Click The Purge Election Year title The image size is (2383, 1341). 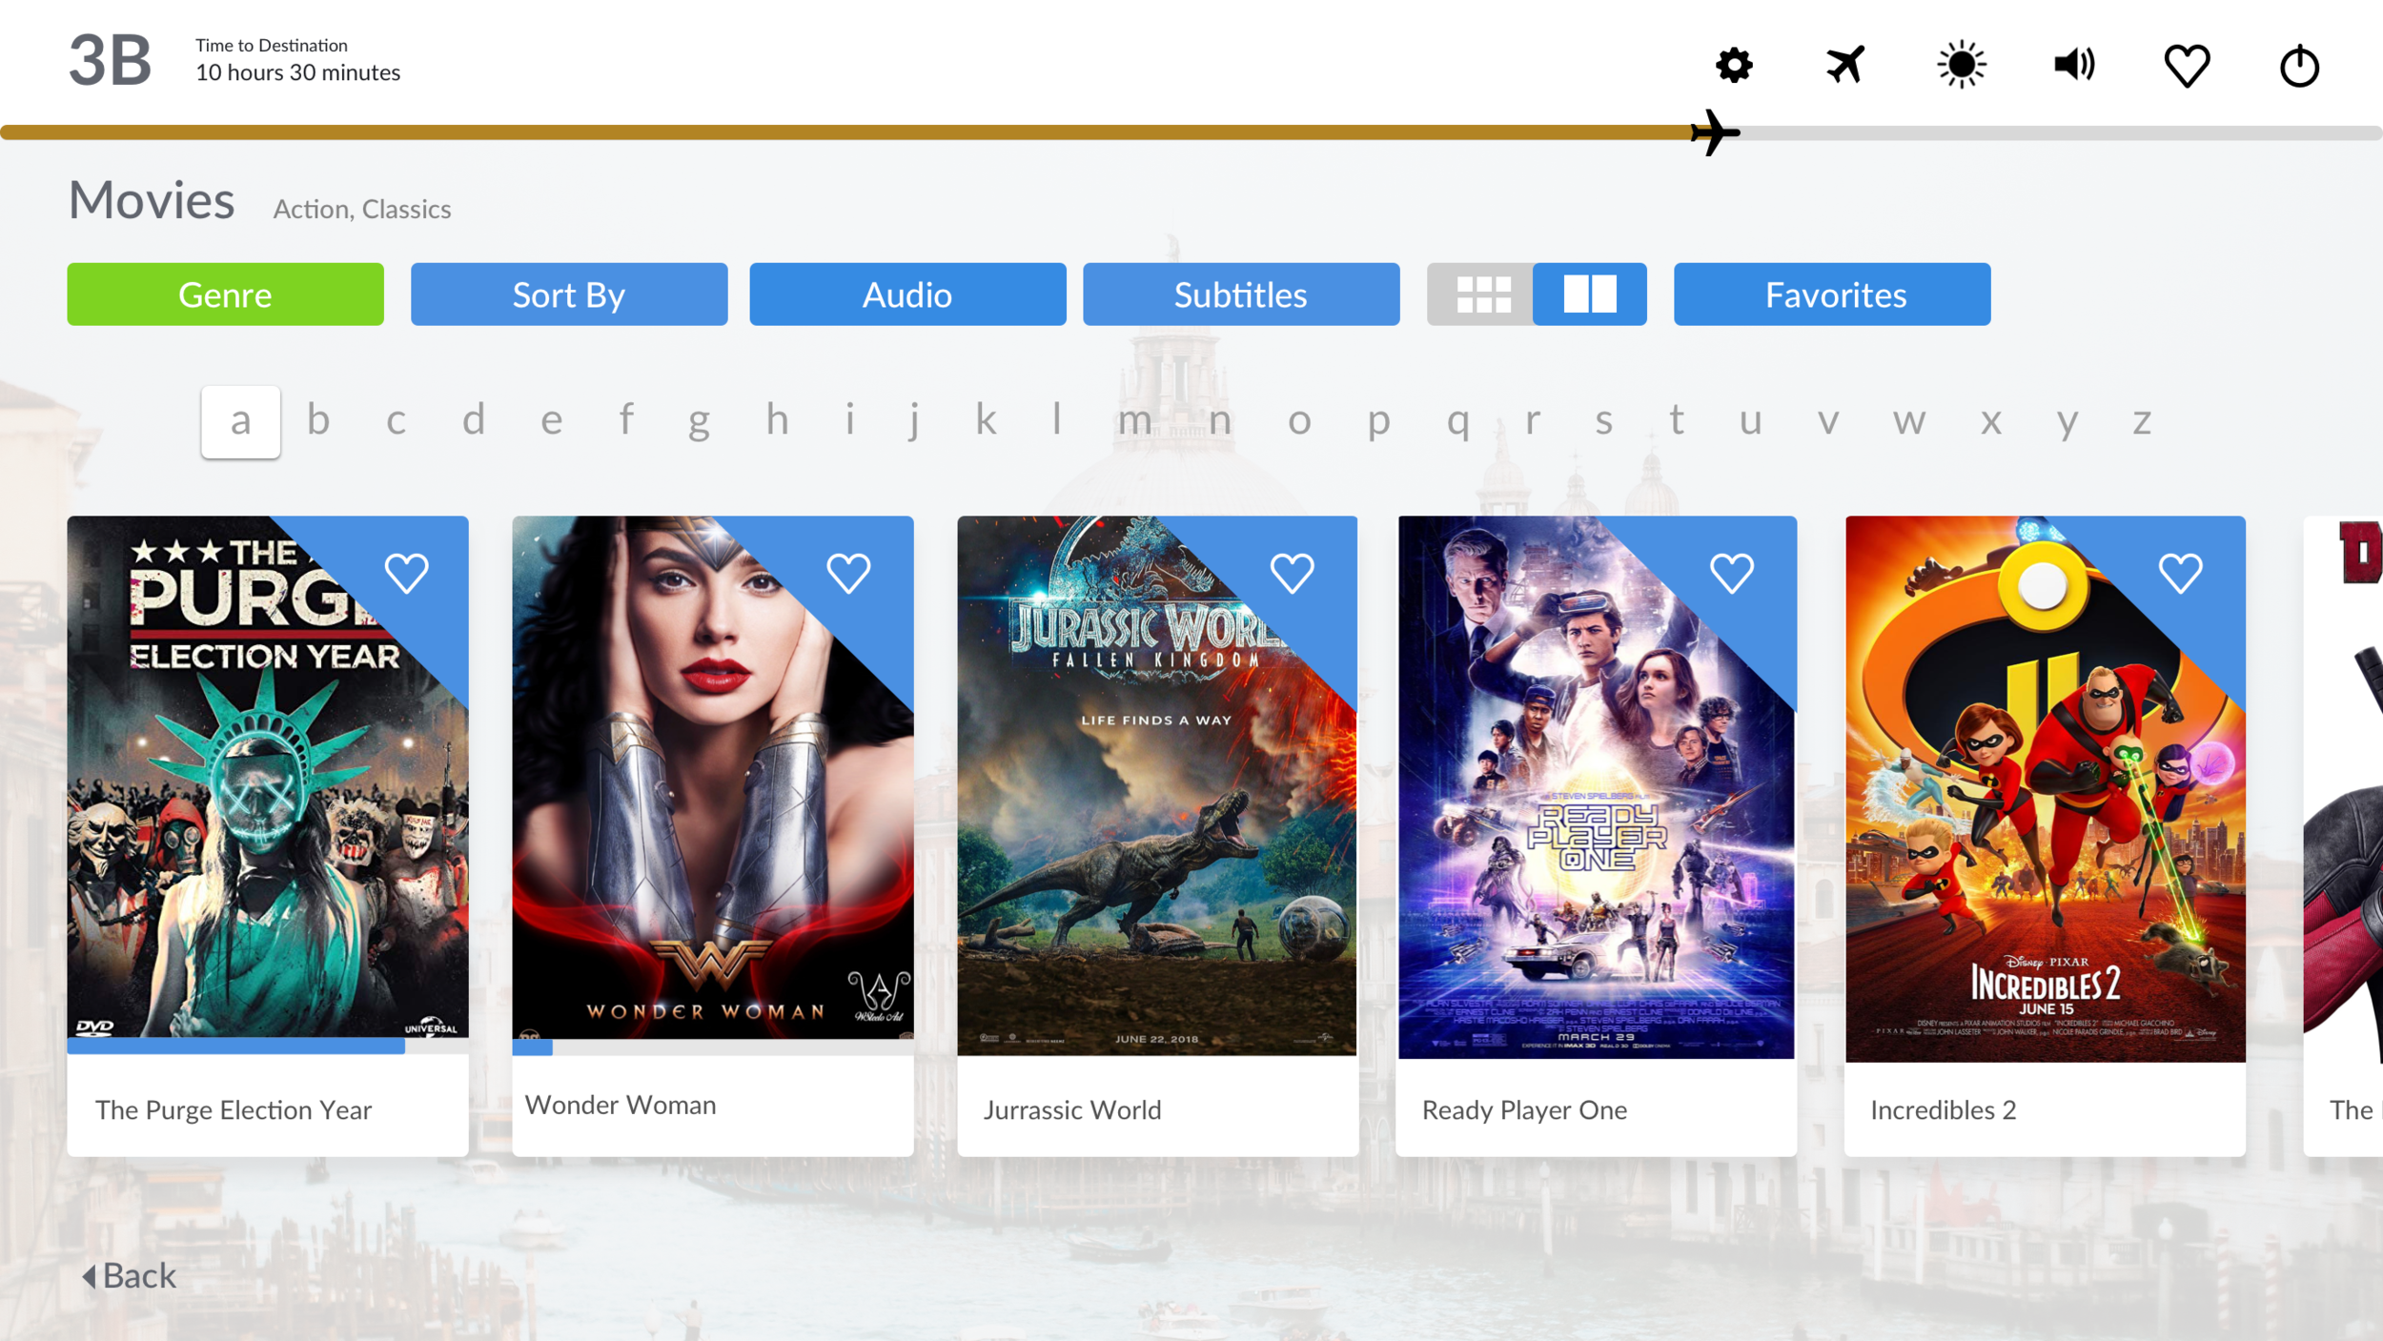(234, 1110)
